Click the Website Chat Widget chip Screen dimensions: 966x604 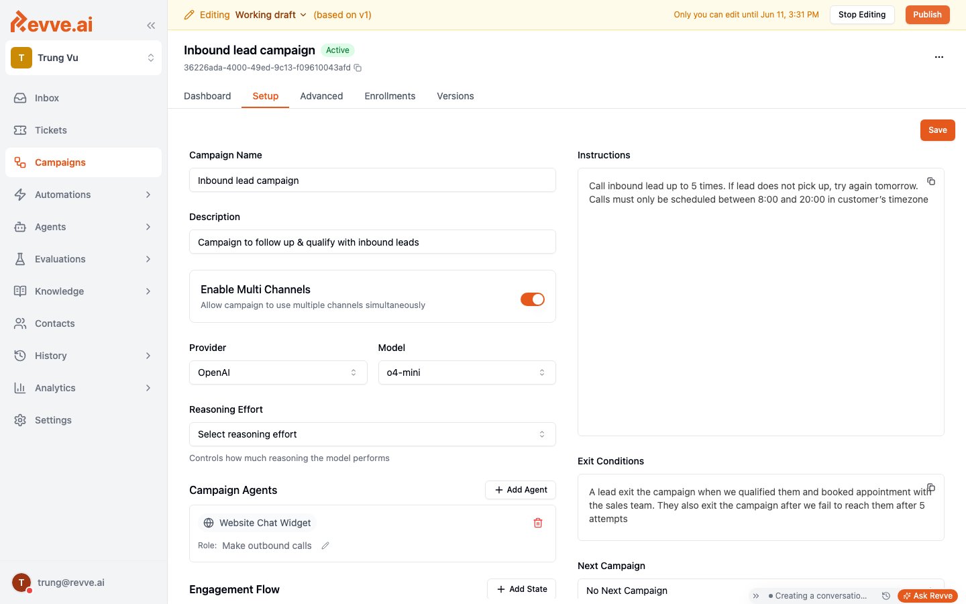258,523
